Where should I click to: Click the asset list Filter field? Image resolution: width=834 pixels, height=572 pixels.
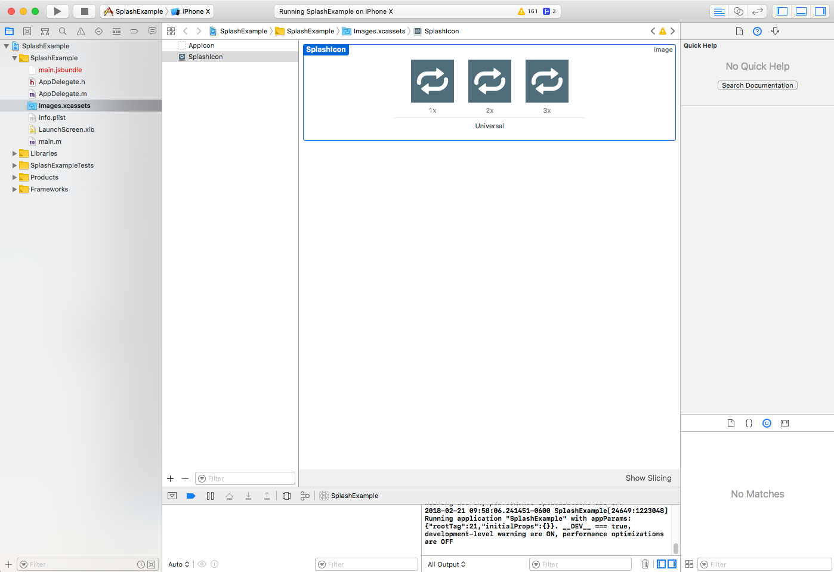[245, 478]
